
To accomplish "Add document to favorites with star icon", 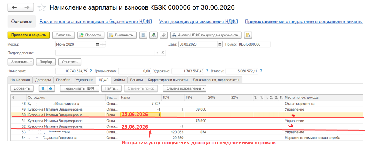I will 42,8.
